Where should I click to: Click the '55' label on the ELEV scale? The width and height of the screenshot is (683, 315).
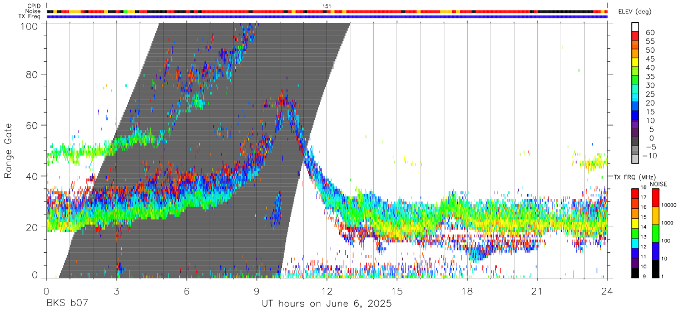click(650, 42)
